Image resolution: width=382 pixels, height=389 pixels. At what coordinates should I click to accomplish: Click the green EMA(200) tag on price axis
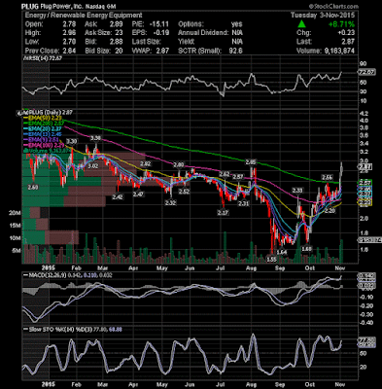365,183
